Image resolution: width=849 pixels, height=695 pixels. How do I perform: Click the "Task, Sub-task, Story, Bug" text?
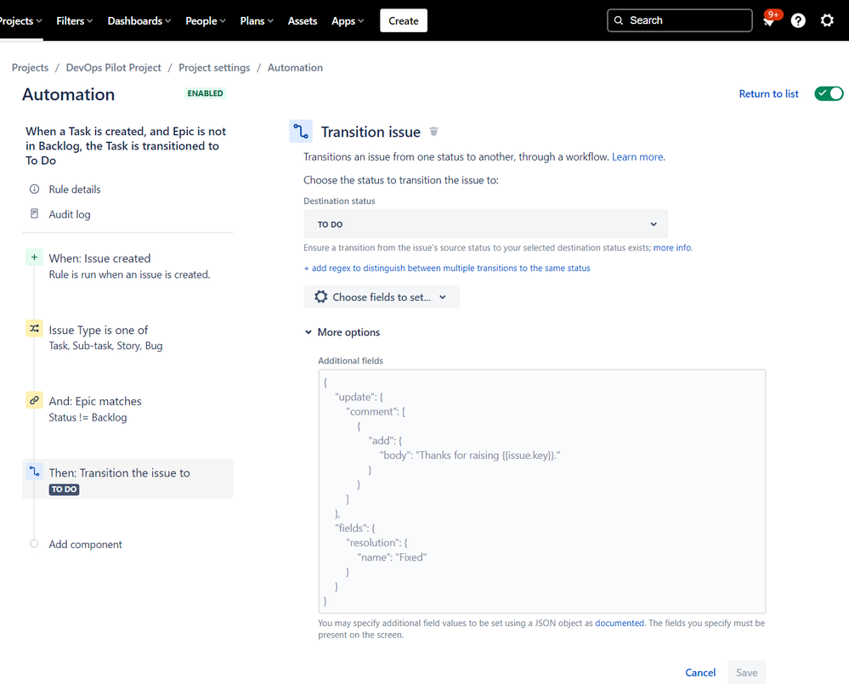(105, 345)
